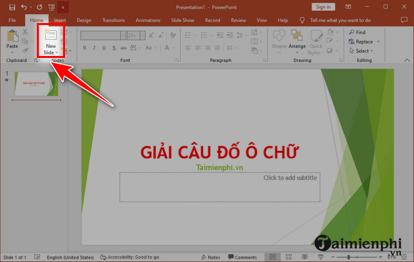Switch to Normal view icon
The image size is (414, 262).
[273, 257]
